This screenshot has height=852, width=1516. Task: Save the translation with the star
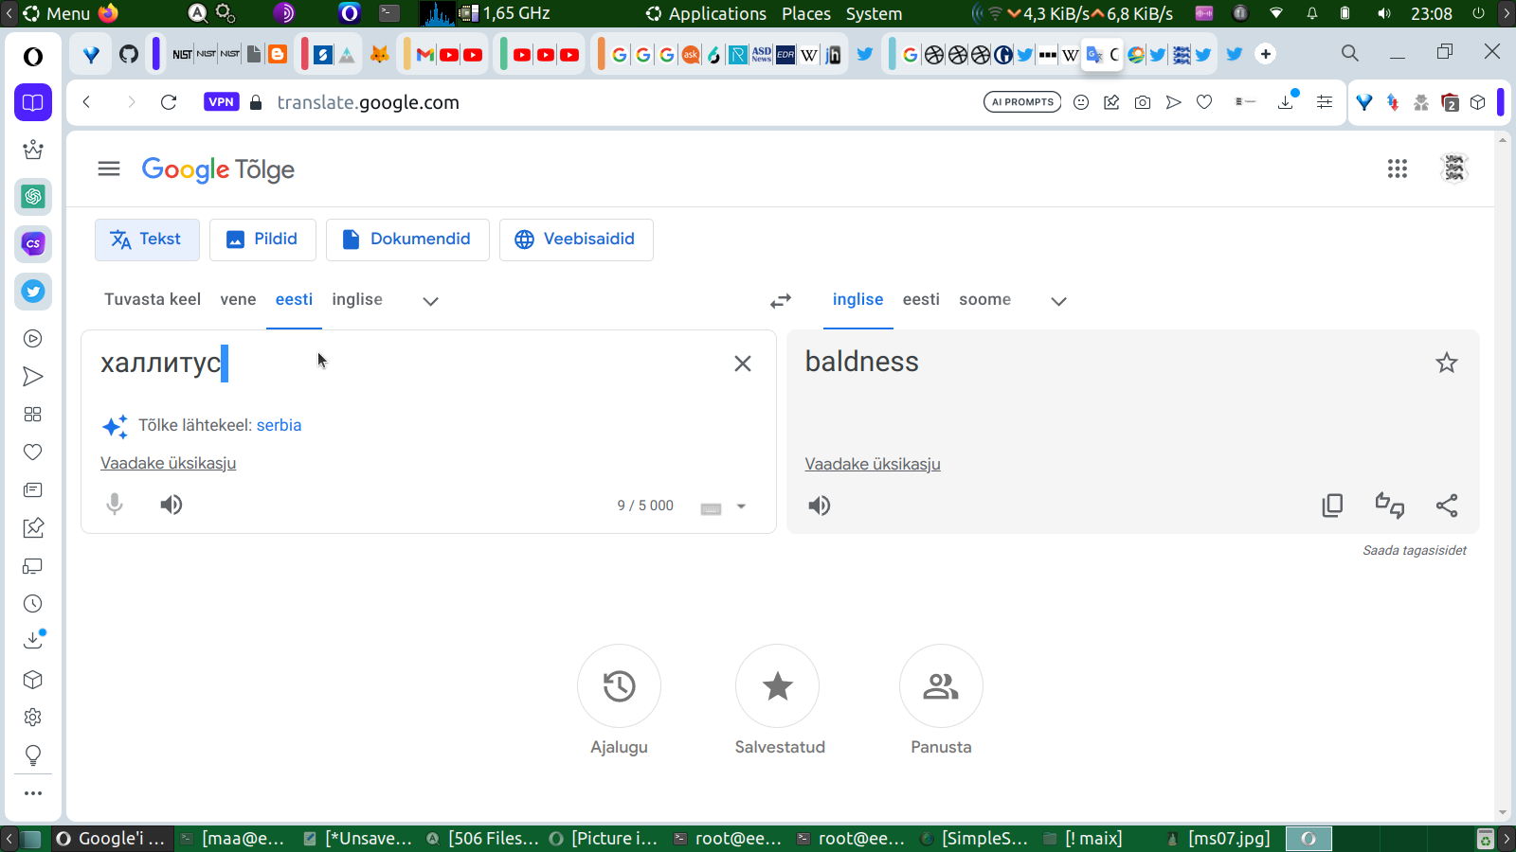[1447, 363]
